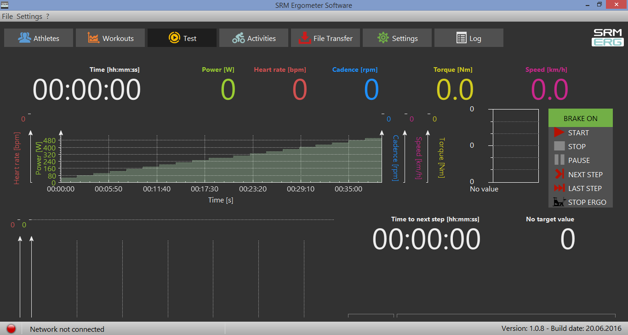This screenshot has height=335, width=628.
Task: Click the File Transfer download icon
Action: [x=304, y=38]
